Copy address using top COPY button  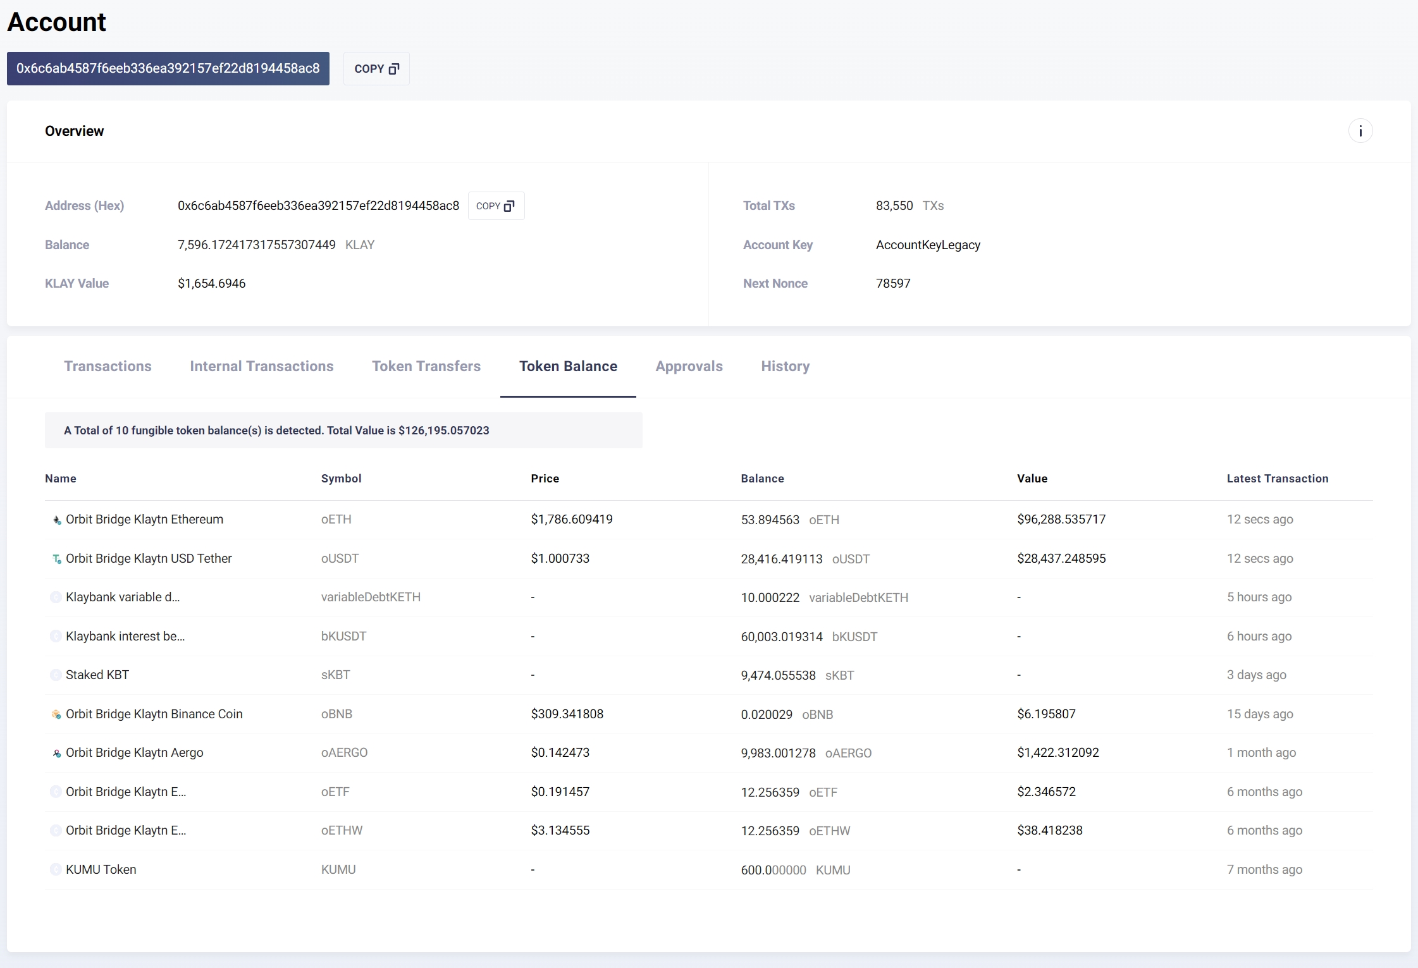(x=376, y=68)
